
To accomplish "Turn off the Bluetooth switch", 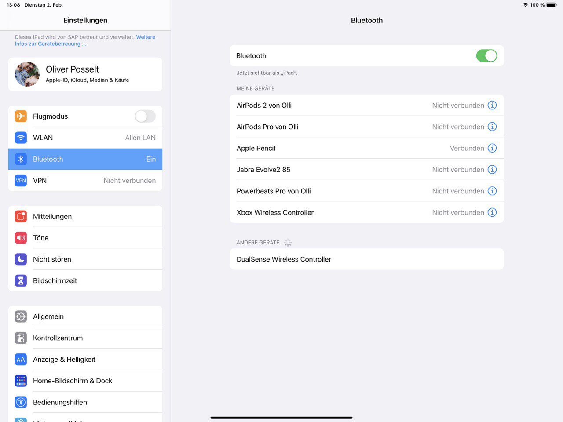I will [x=486, y=56].
